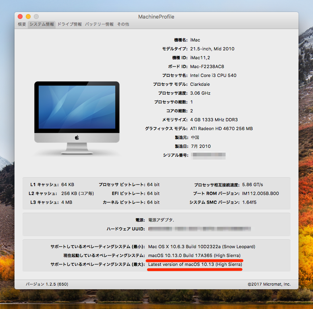The image size is (313, 309).
Task: Select the システム情報 tab
Action: click(42, 24)
